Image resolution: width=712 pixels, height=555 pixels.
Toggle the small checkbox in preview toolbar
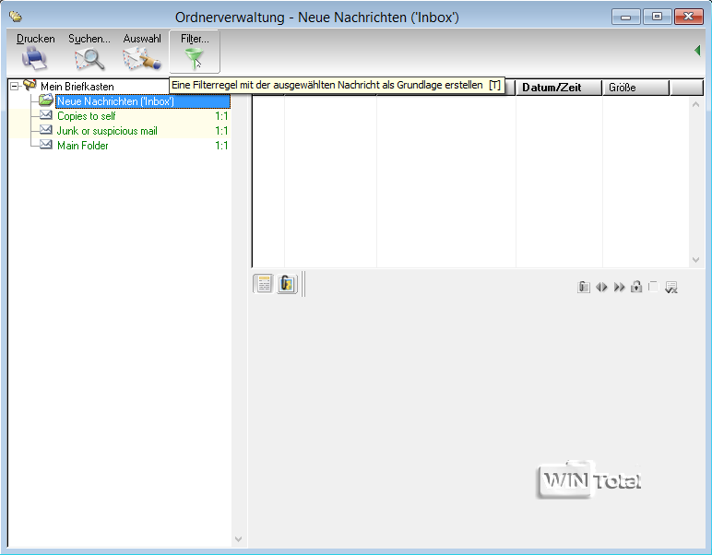653,286
